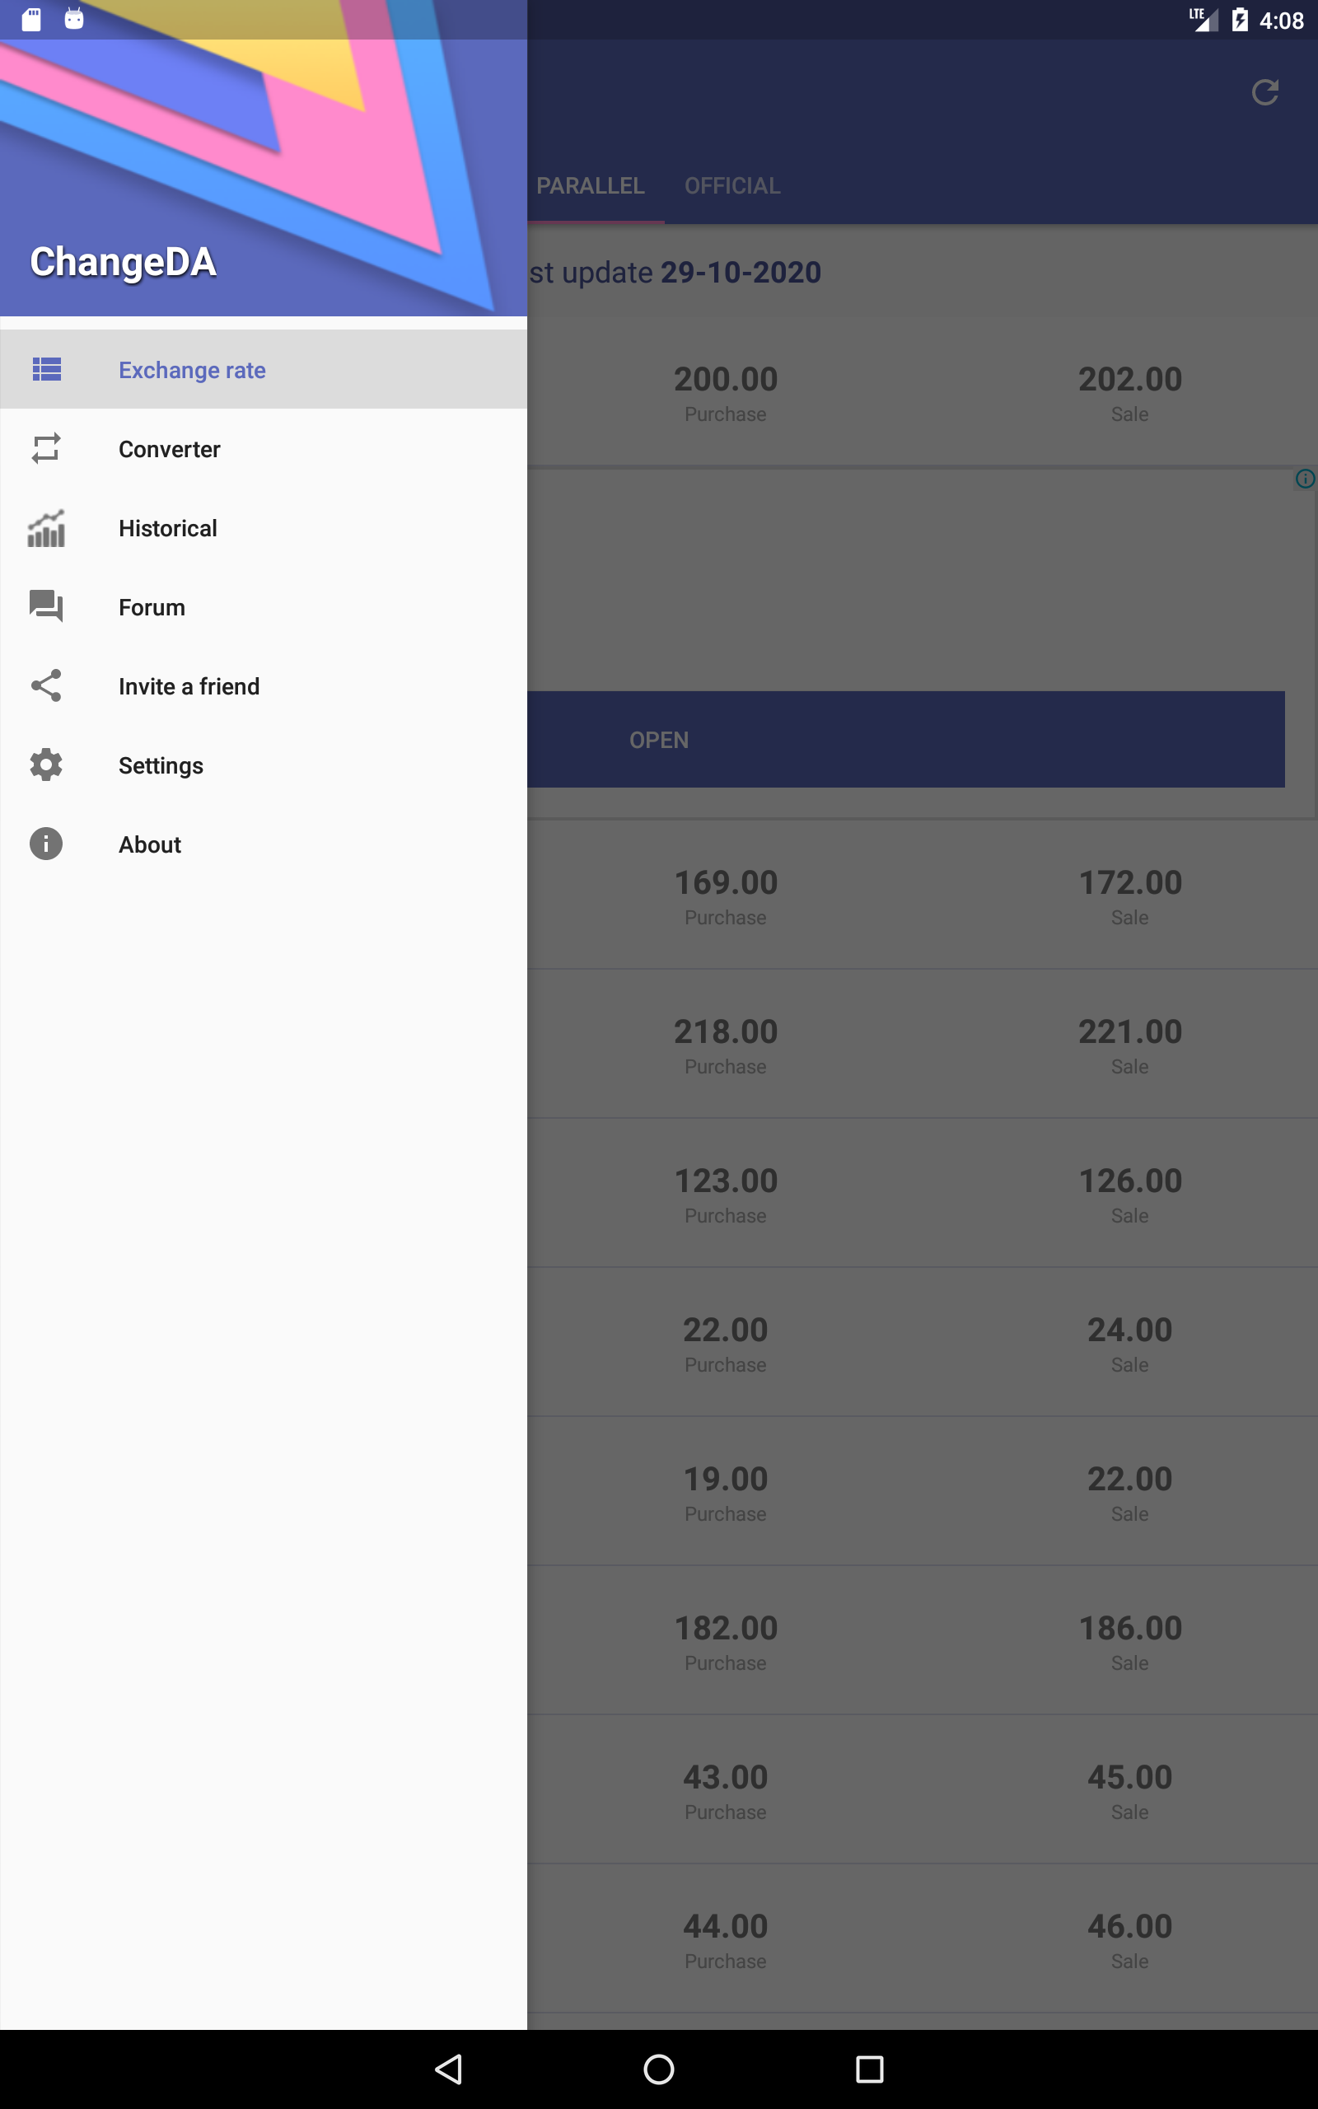
Task: Tap the SD card status icon
Action: (x=31, y=19)
